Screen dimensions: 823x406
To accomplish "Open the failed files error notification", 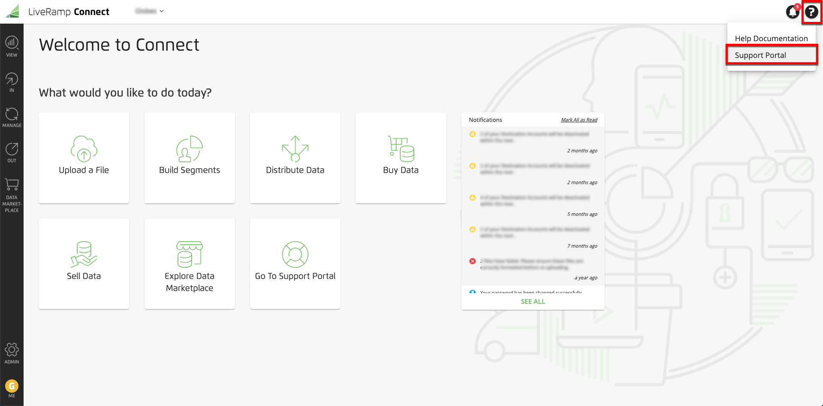I will (x=533, y=270).
